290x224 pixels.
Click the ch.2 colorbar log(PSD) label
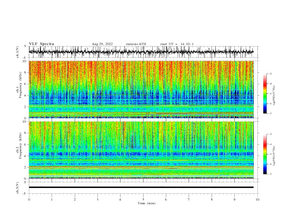(x=274, y=156)
